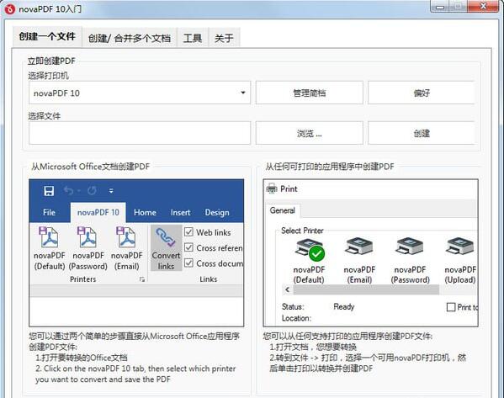Viewport: 504px width, 398px height.
Task: Switch to the 创建一个文件 tab
Action: coord(47,37)
